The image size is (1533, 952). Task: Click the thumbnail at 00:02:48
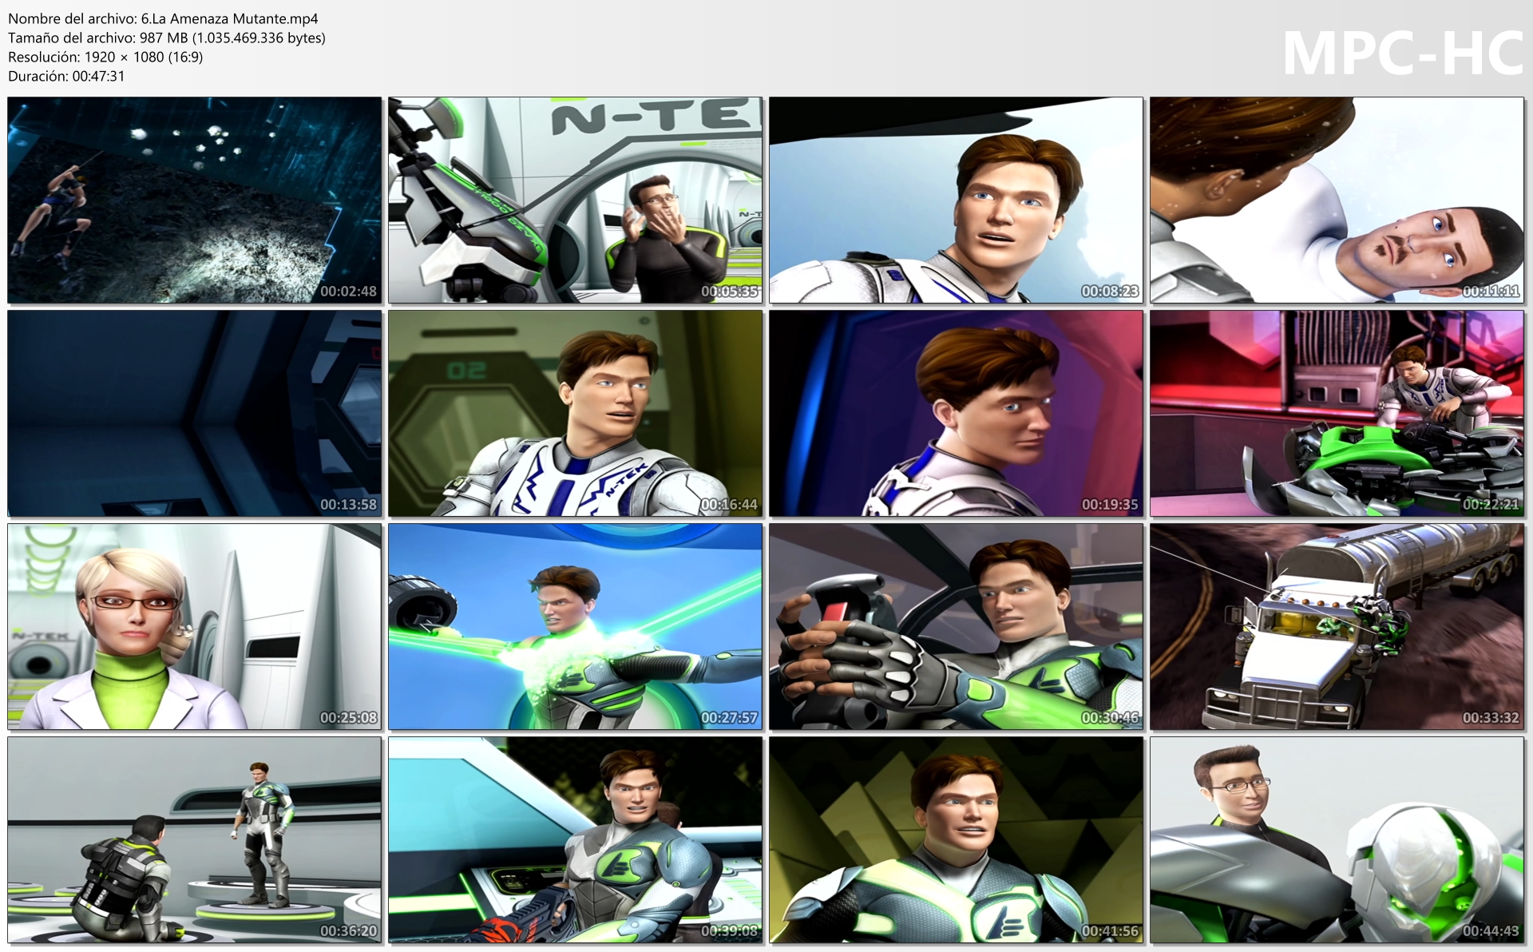195,200
